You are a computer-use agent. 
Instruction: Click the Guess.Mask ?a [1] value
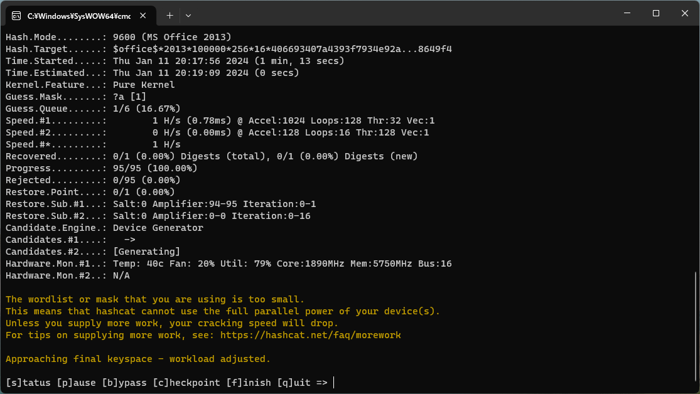click(x=129, y=97)
